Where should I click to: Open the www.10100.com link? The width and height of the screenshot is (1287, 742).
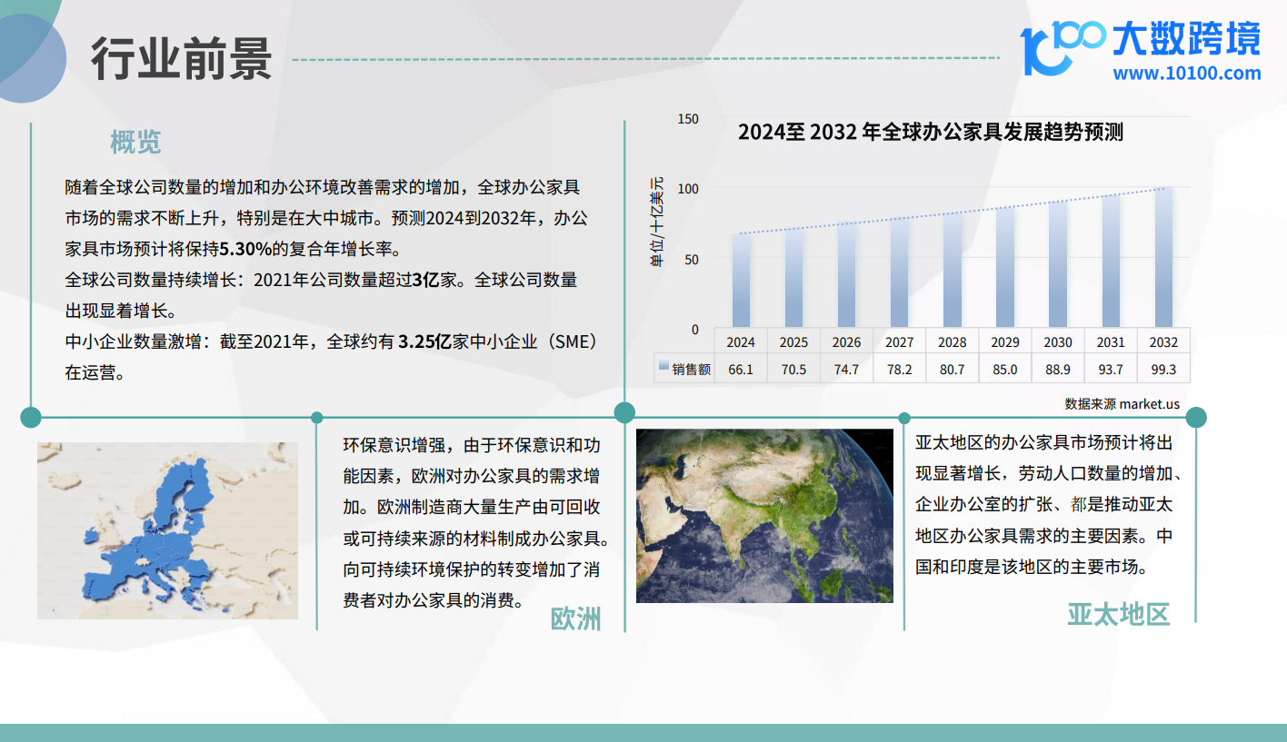1187,73
